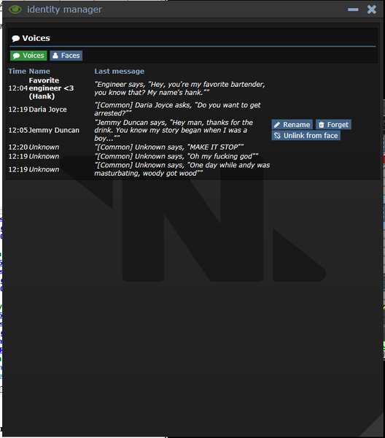The width and height of the screenshot is (385, 438).
Task: Switch to the Voices tab
Action: (28, 55)
